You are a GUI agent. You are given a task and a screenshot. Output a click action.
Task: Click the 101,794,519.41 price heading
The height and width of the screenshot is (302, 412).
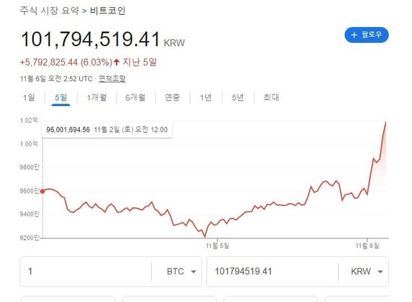point(90,39)
